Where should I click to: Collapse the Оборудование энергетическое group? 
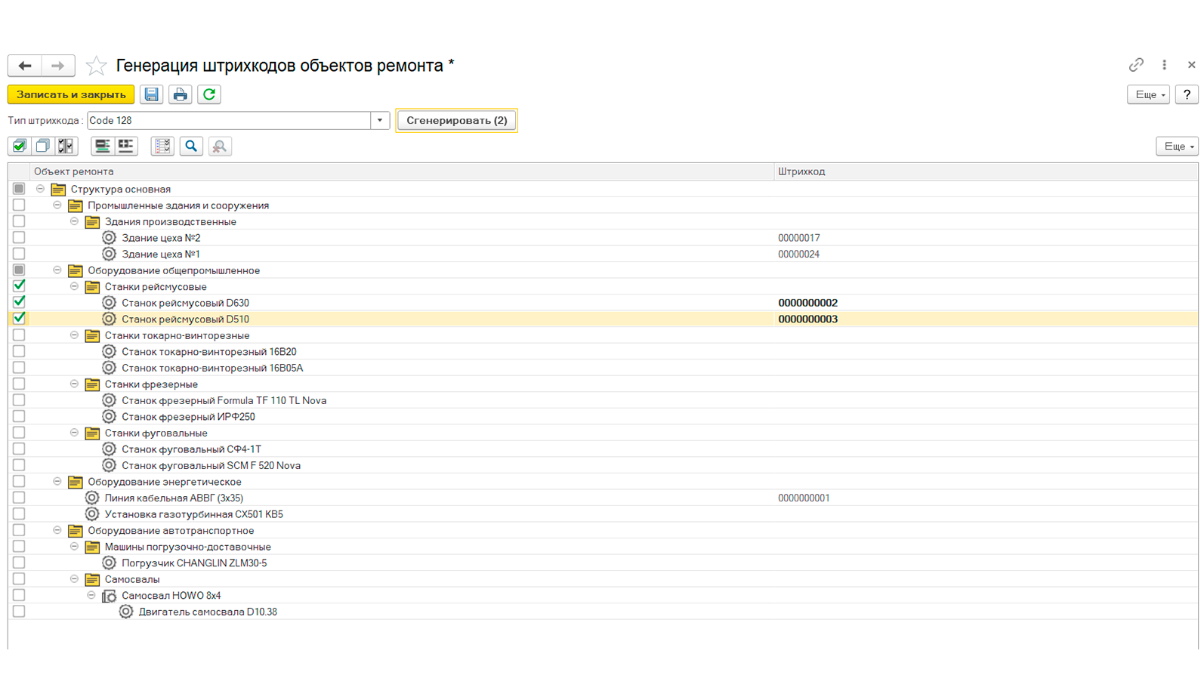point(57,481)
